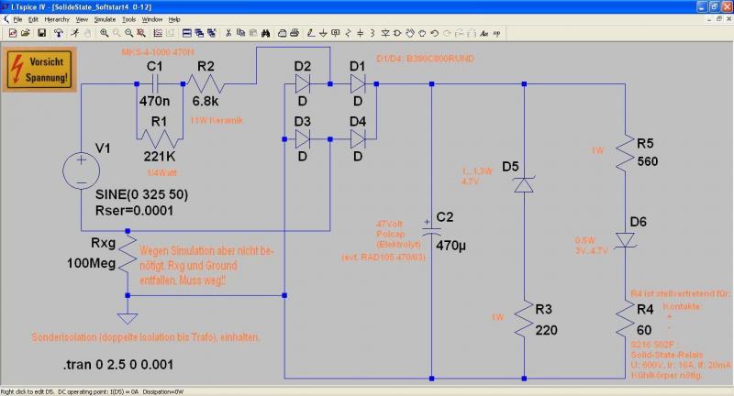Open a file using folder icon
The width and height of the screenshot is (734, 396).
tap(26, 33)
